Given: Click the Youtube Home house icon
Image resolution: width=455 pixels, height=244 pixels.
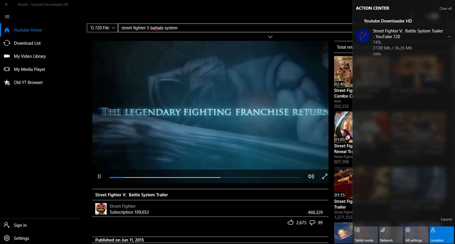Looking at the screenshot, I should [7, 30].
